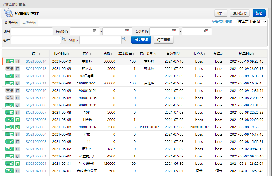272x176 pixels.
Task: Switch to the 高级查询 tab
Action: 29,23
